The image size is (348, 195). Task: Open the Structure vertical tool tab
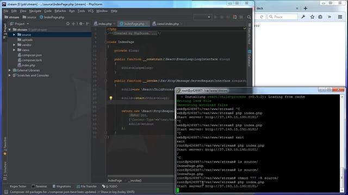tap(5, 171)
